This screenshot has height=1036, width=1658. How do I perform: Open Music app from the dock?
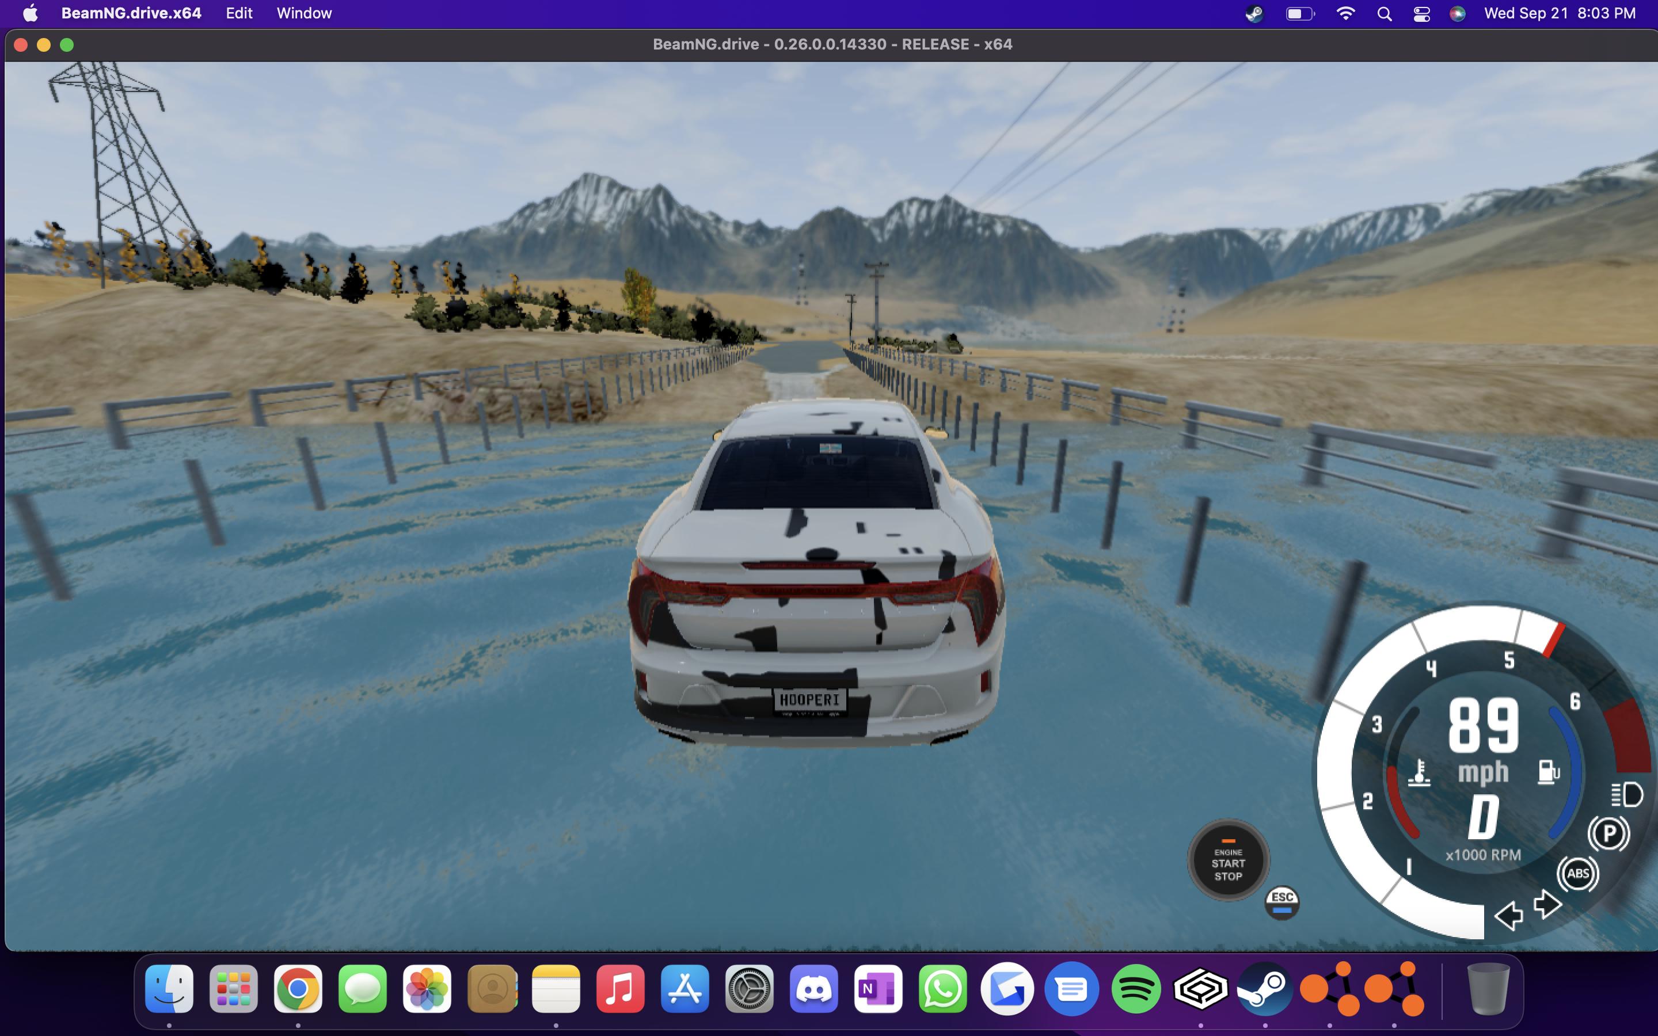point(620,989)
